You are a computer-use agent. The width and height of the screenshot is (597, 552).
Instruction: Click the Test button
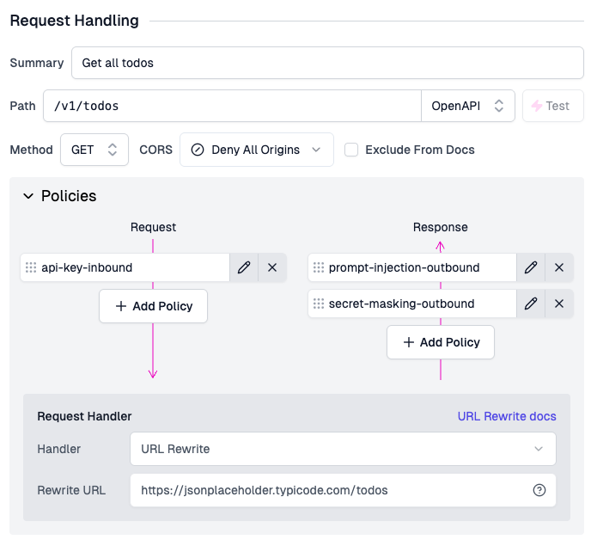click(x=553, y=106)
